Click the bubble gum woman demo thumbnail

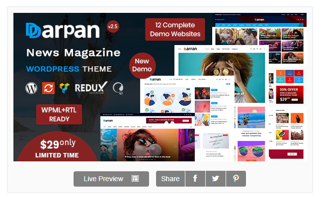[148, 145]
